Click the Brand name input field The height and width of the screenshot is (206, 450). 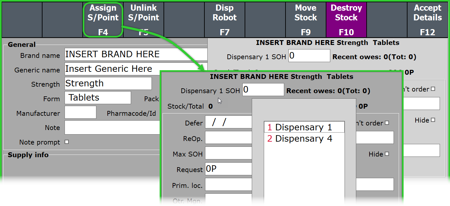pyautogui.click(x=136, y=55)
